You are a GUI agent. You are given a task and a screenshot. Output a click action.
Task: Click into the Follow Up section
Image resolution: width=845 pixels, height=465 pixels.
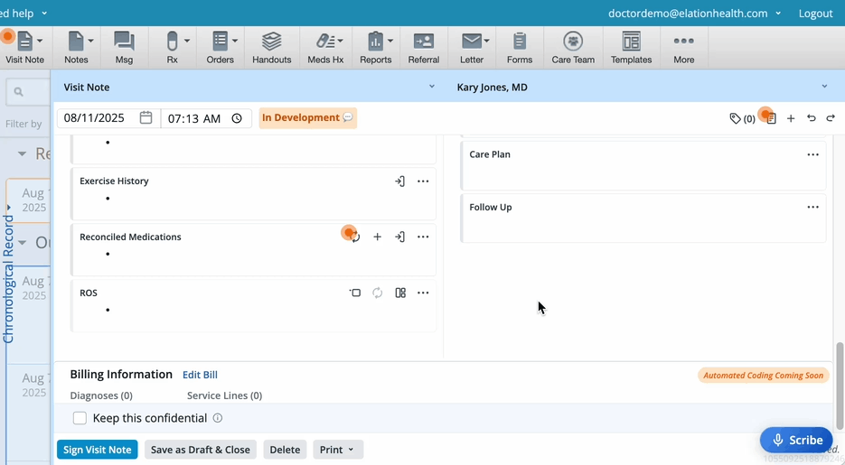click(643, 218)
